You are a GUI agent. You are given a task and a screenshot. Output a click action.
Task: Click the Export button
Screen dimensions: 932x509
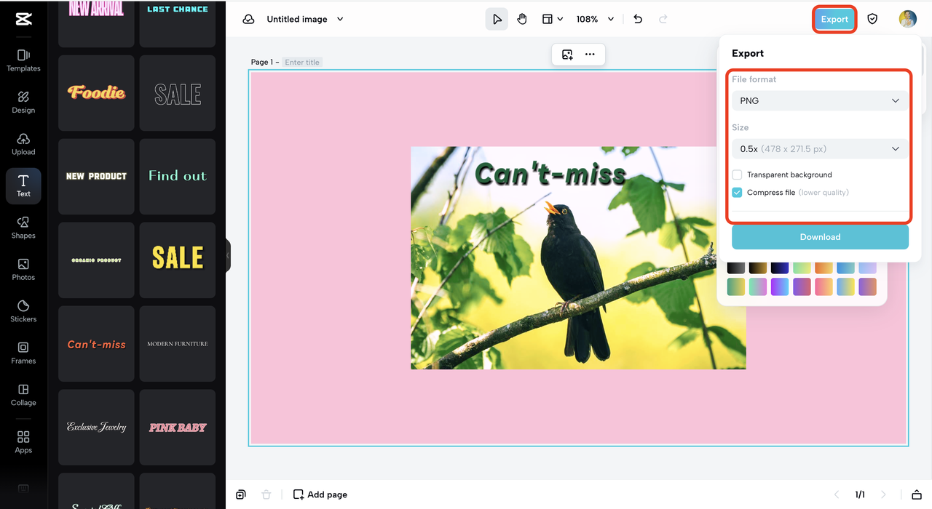[834, 19]
